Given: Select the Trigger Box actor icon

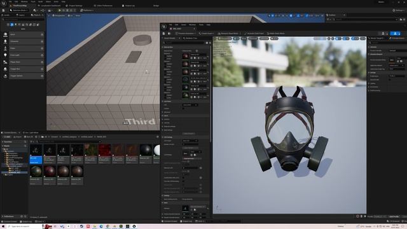Looking at the screenshot, I should pos(5,69).
